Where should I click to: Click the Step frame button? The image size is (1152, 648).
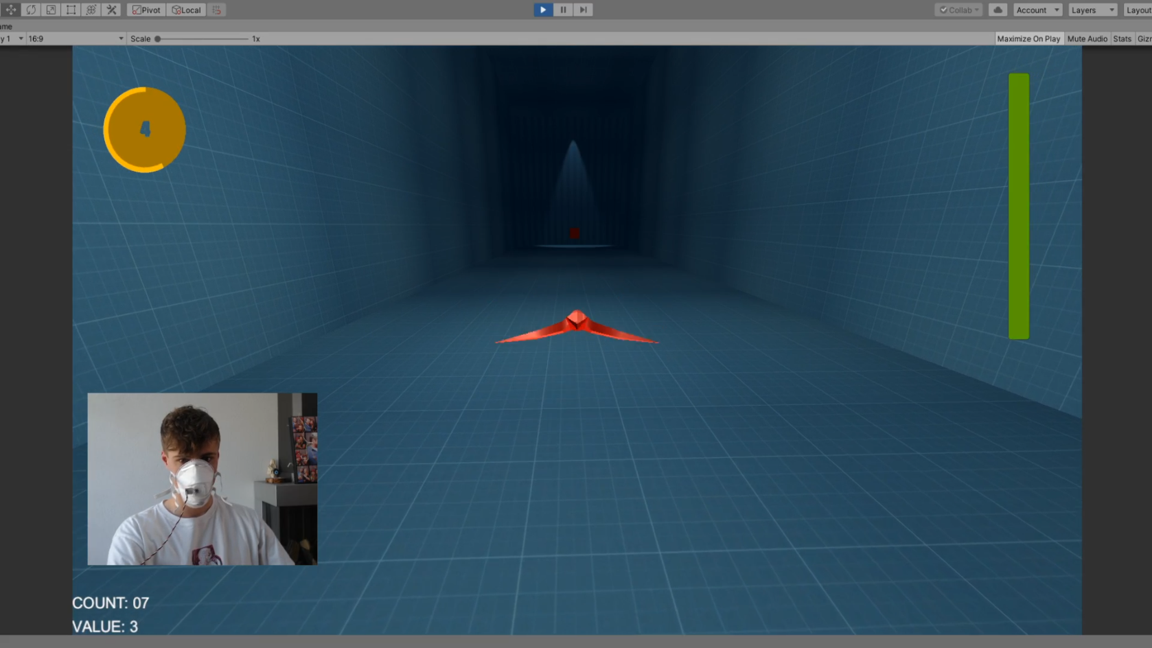(x=583, y=10)
